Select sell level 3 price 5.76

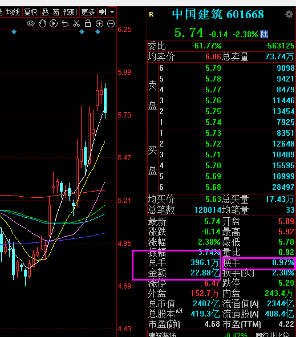point(213,100)
